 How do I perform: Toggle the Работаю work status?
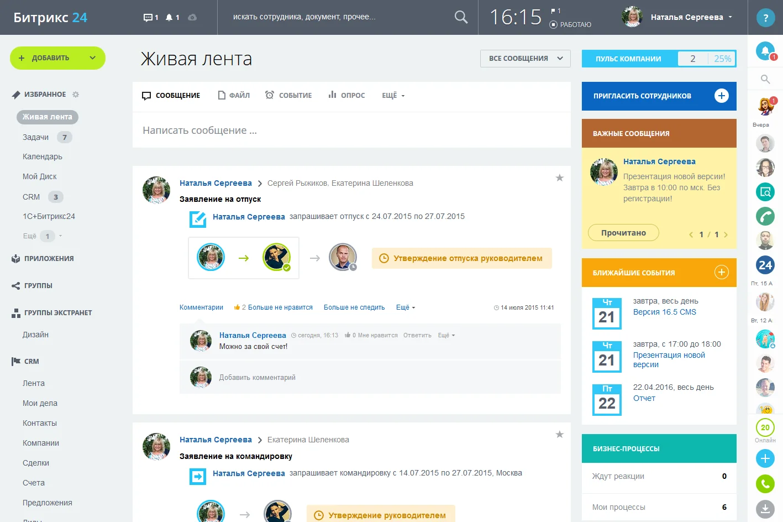point(570,25)
